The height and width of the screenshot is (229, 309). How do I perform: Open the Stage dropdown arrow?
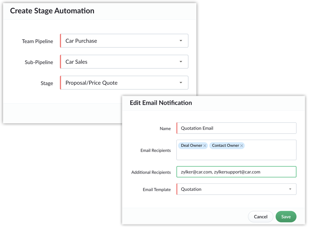point(181,83)
